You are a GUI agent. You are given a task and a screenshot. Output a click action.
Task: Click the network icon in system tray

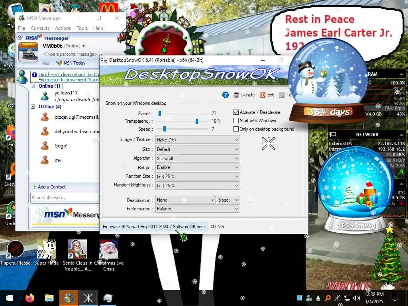[347, 298]
